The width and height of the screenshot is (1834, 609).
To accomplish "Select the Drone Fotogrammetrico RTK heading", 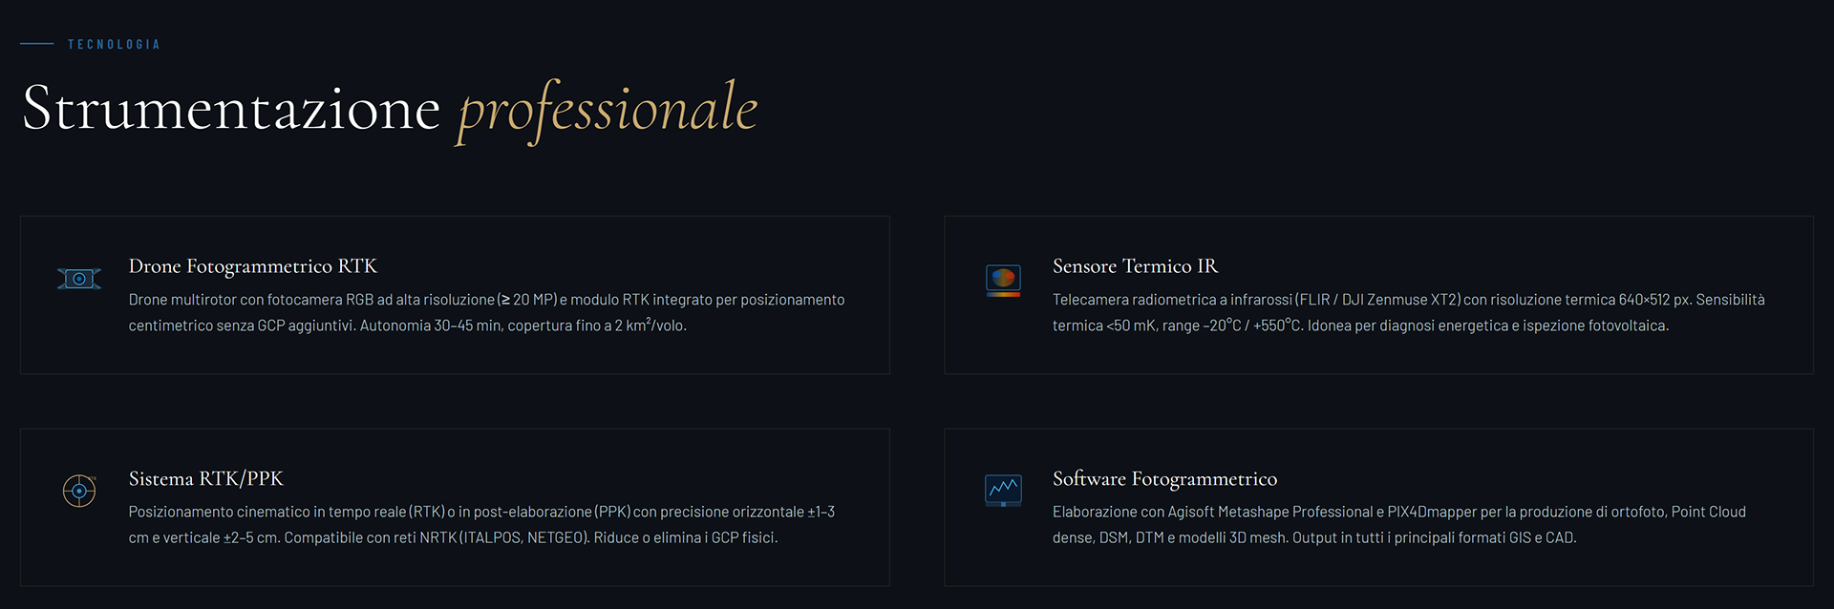I will [253, 266].
